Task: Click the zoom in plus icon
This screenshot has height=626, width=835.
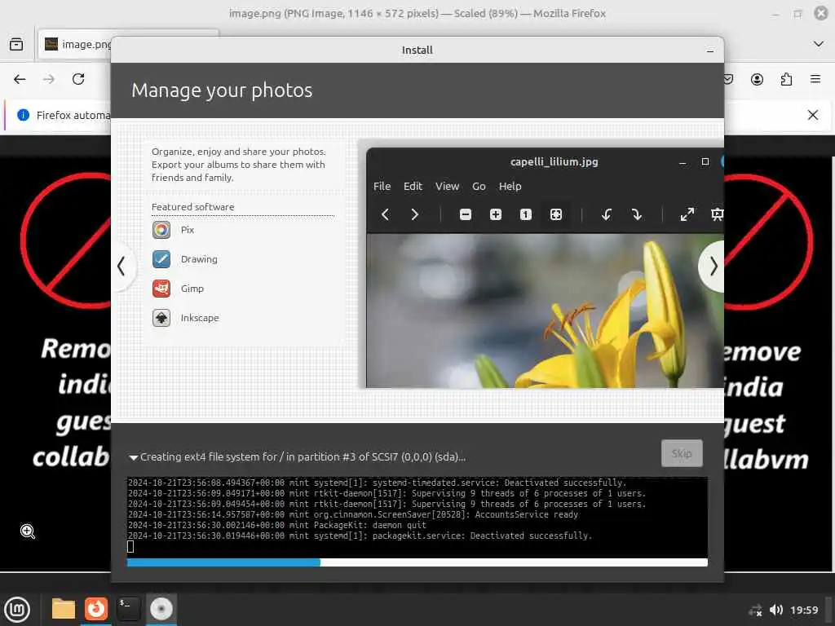Action: (x=496, y=214)
